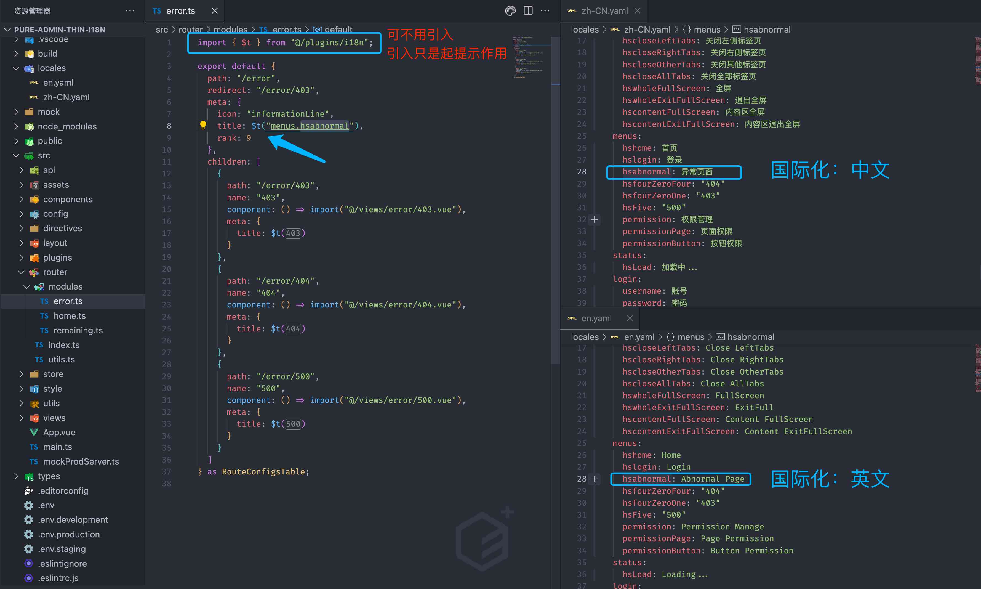Screen dimensions: 981x589
Task: Click the color palette icon in editor toolbar
Action: [511, 11]
